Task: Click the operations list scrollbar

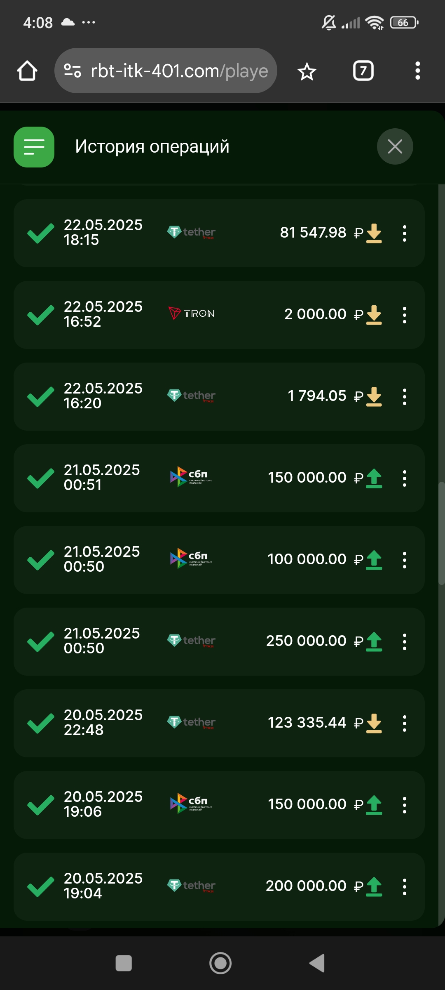Action: [441, 532]
